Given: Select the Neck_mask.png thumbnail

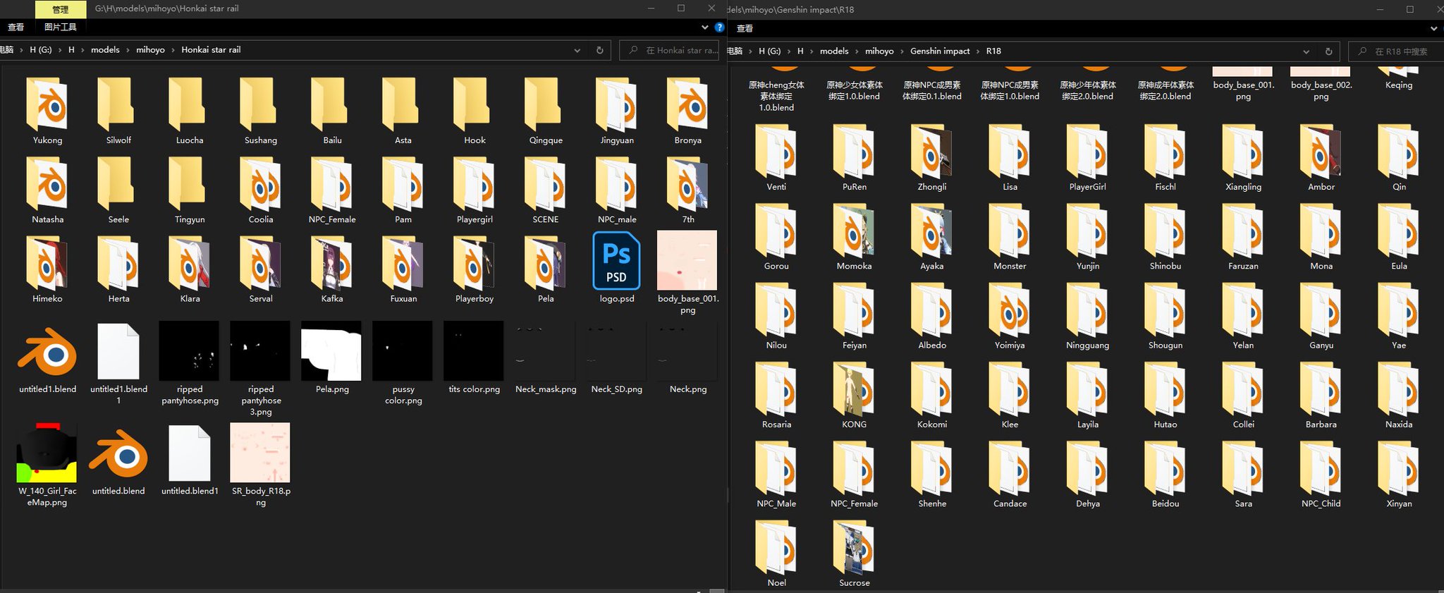Looking at the screenshot, I should click(x=546, y=350).
